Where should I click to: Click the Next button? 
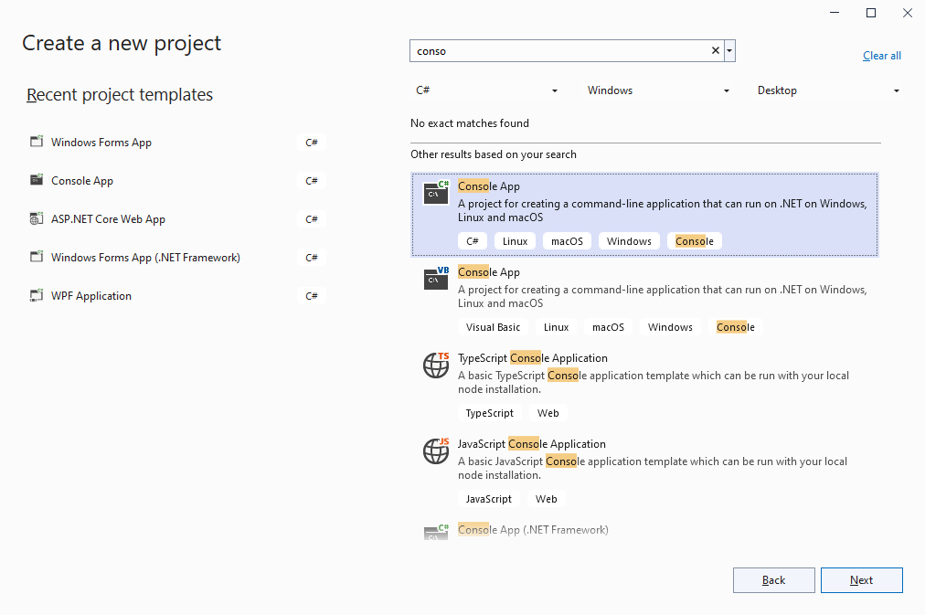pos(861,580)
